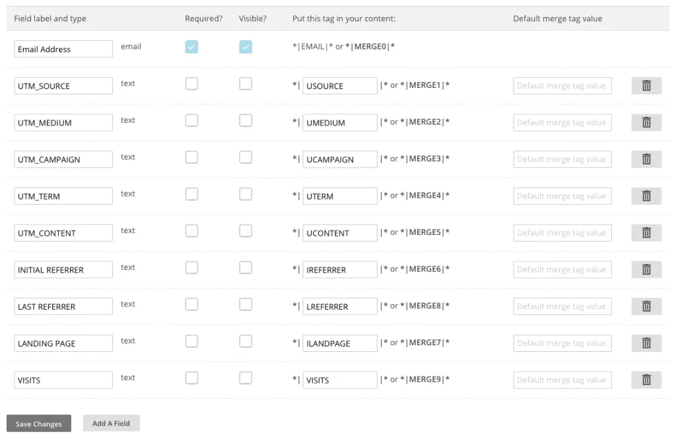Screen dimensions: 676x439
Task: Make UTM_CAMPAIGN field Visible
Action: [245, 157]
